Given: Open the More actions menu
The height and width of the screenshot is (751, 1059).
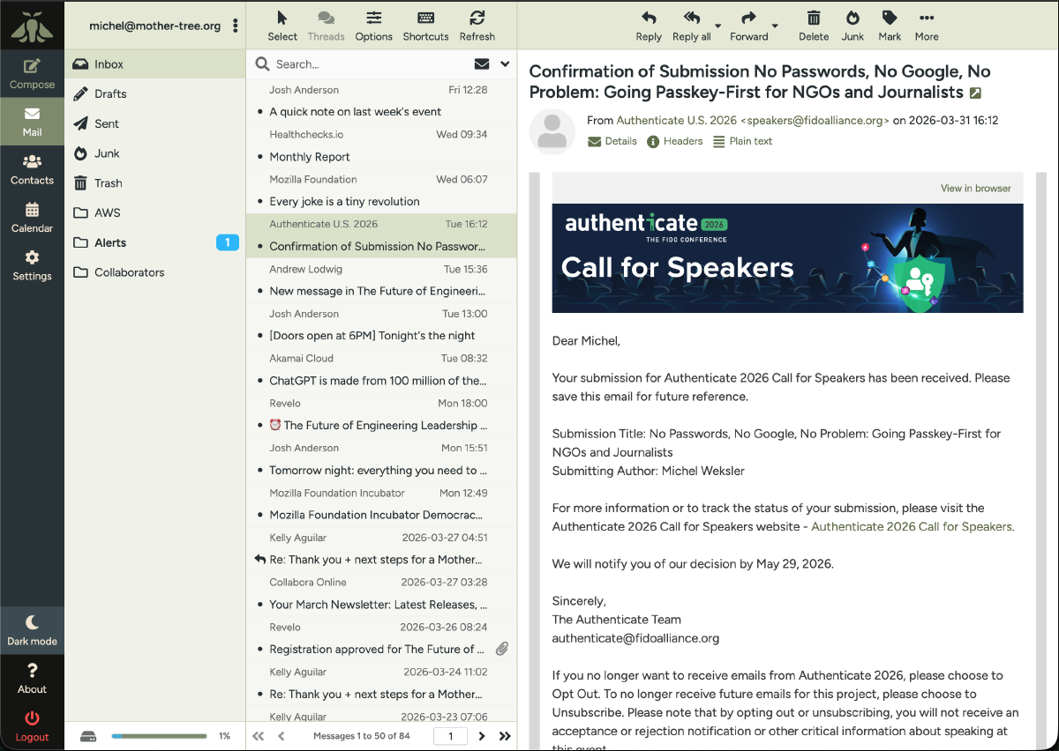Looking at the screenshot, I should coord(926,25).
